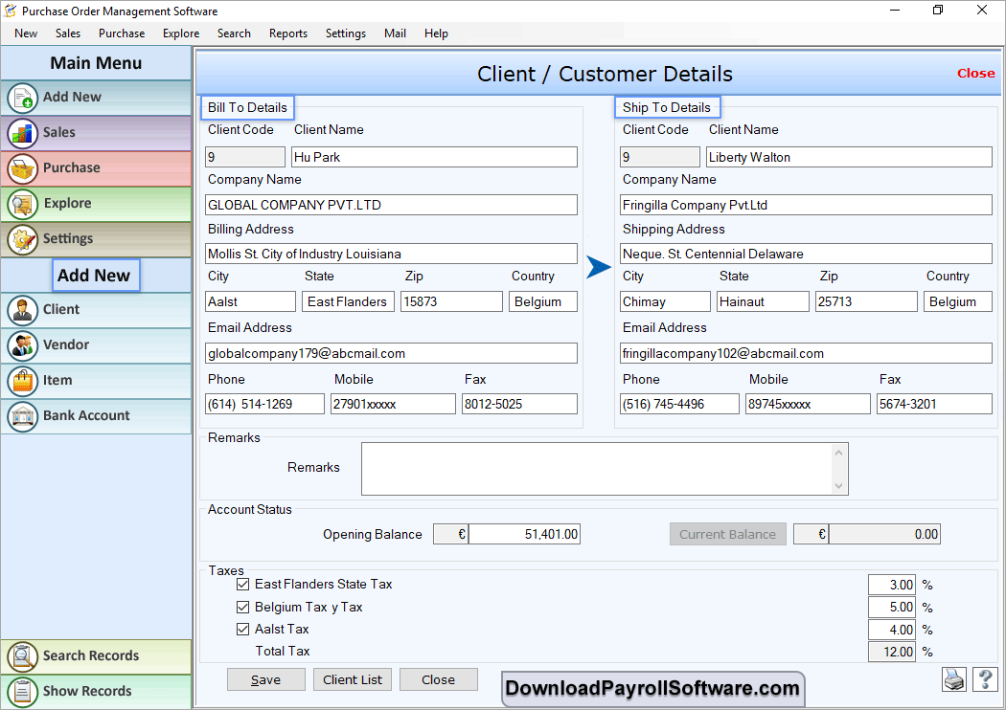The height and width of the screenshot is (710, 1006).
Task: Click Close link at top right
Action: [975, 73]
